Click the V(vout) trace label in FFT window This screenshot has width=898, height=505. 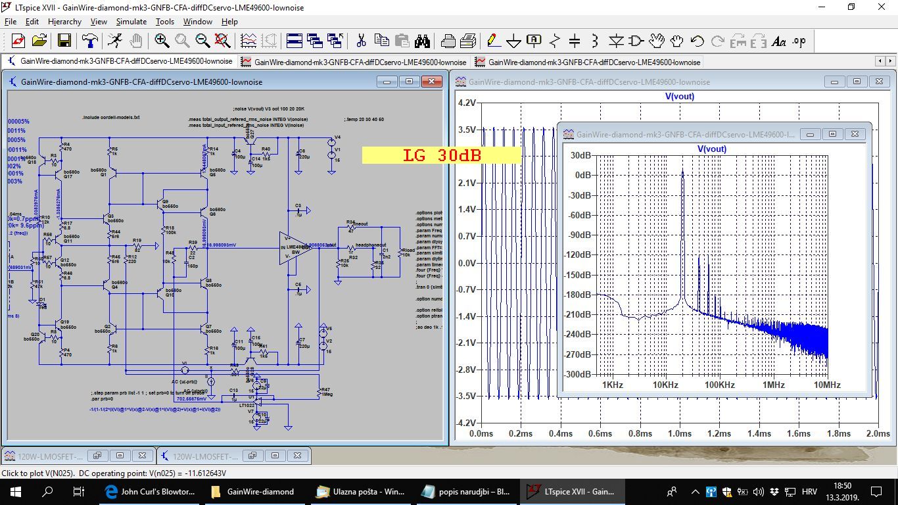tap(711, 149)
